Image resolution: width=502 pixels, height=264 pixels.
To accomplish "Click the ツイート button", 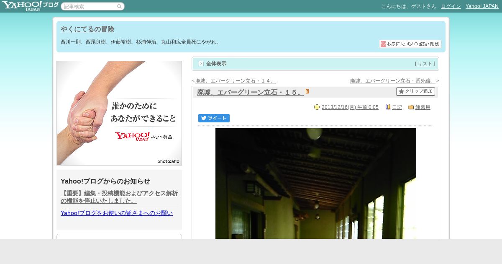I will (x=214, y=118).
